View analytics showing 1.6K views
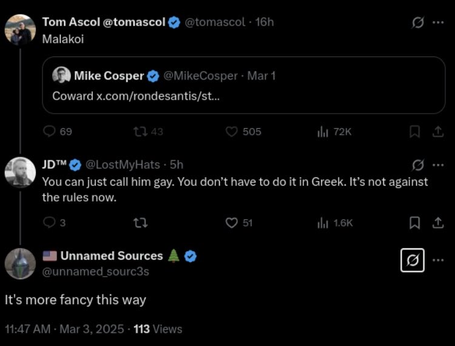This screenshot has height=346, width=455. point(323,223)
